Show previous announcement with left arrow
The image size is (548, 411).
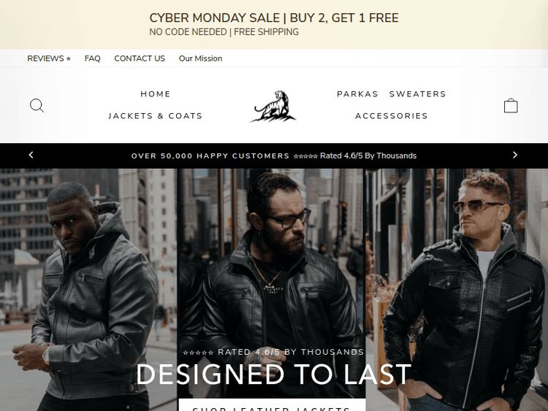(x=31, y=155)
